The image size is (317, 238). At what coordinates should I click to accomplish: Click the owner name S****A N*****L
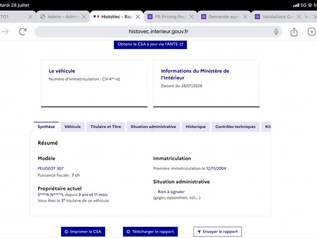pos(51,195)
